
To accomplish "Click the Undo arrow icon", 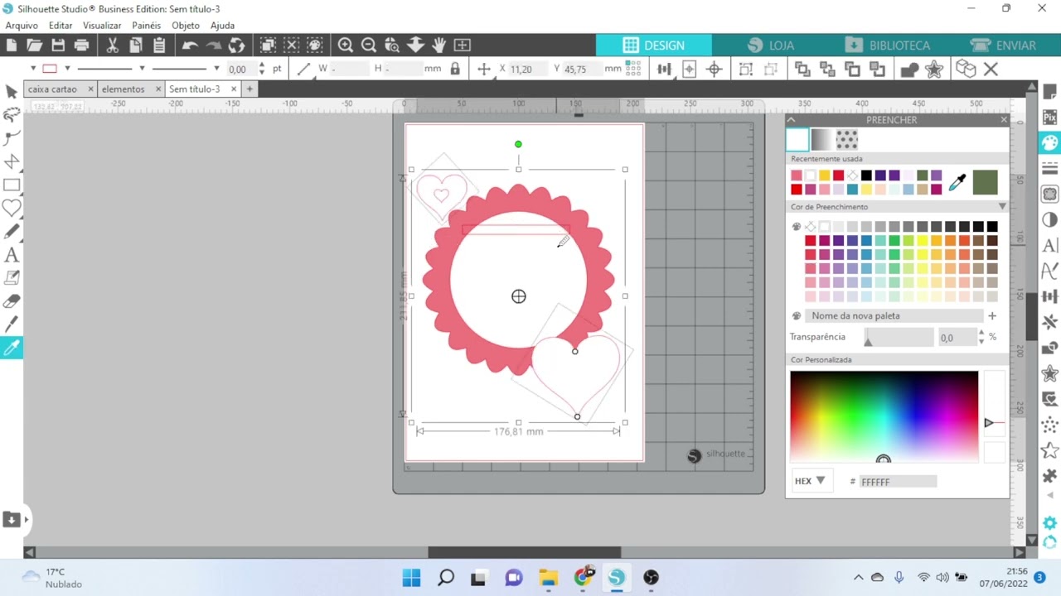I will click(190, 46).
